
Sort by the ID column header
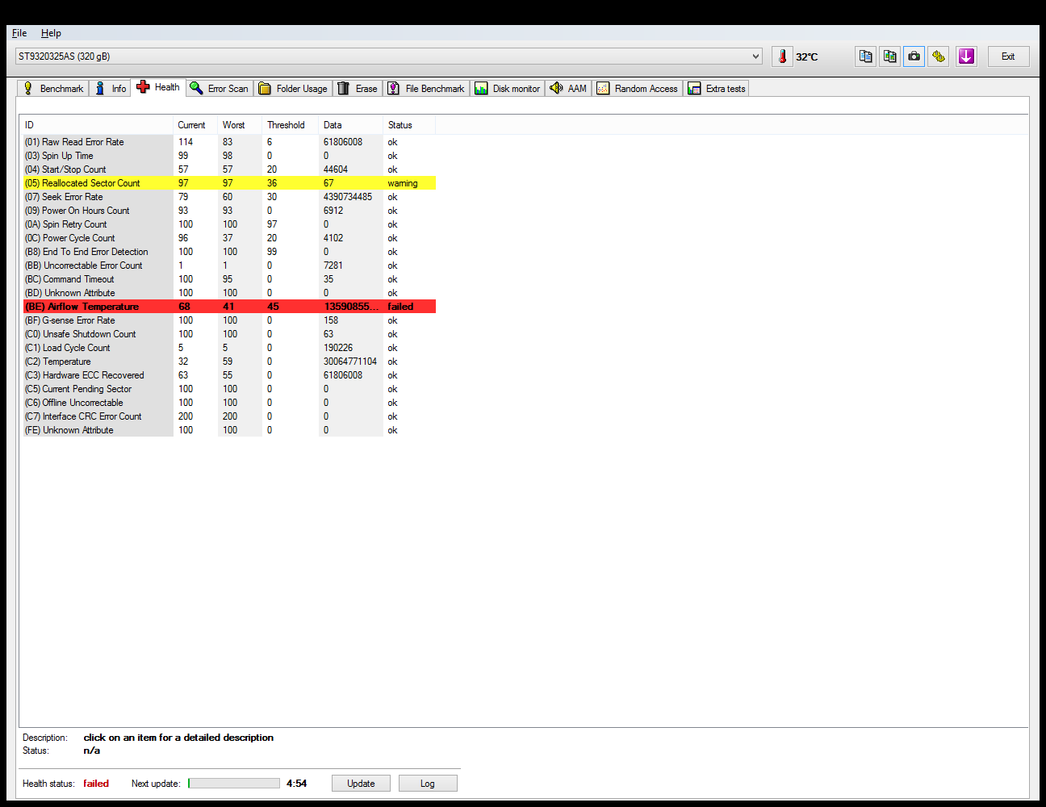pos(97,125)
